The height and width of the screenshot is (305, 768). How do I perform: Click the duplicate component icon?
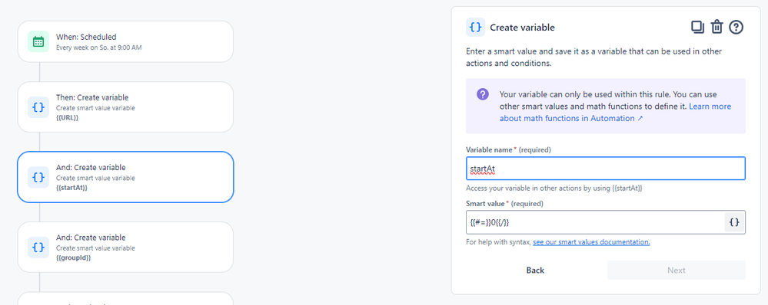pyautogui.click(x=697, y=28)
